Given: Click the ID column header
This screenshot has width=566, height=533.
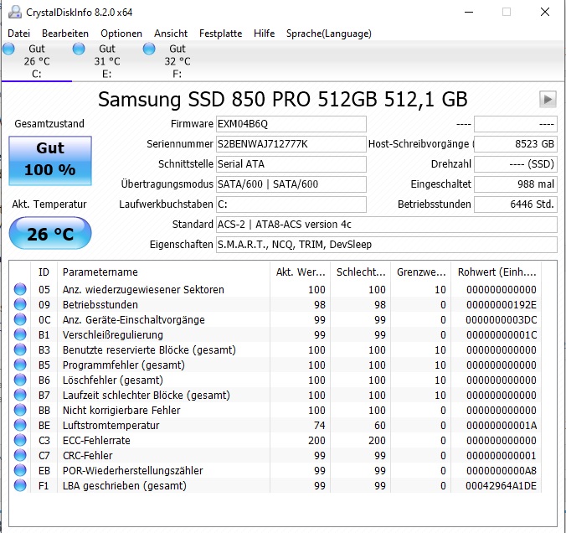Looking at the screenshot, I should (x=44, y=272).
